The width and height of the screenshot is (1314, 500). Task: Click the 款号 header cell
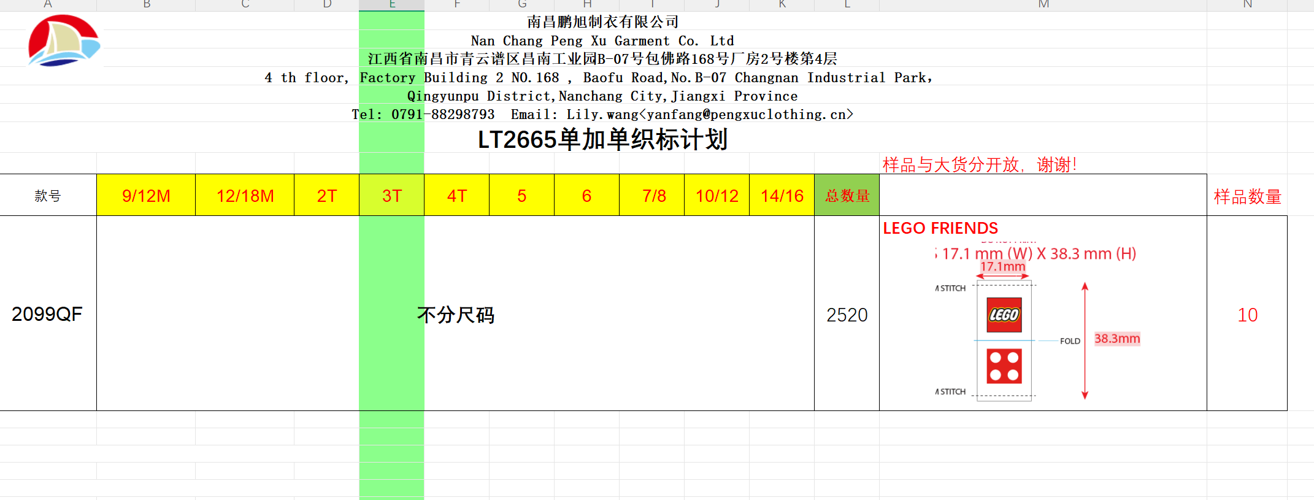[48, 196]
